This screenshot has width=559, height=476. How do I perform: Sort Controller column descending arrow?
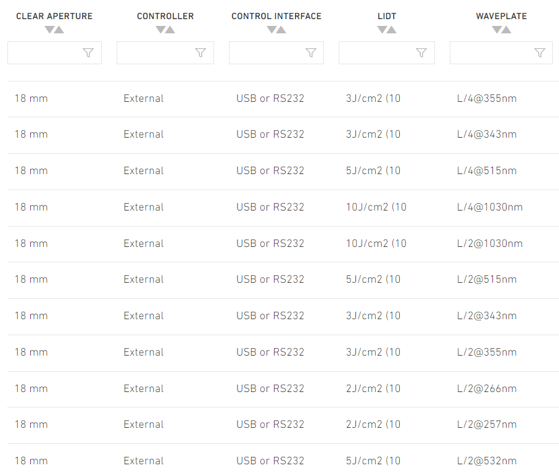pos(161,30)
